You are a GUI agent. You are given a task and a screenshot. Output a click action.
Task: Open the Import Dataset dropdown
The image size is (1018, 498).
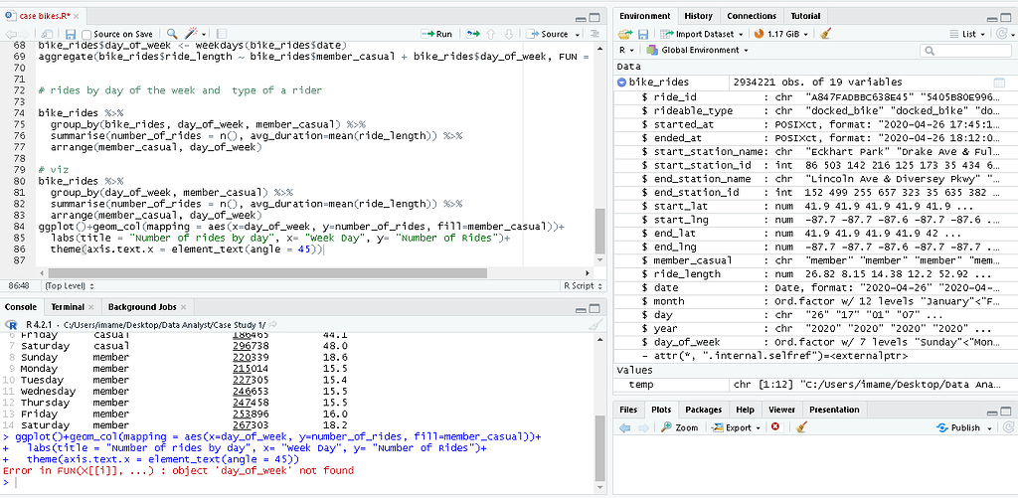[701, 34]
